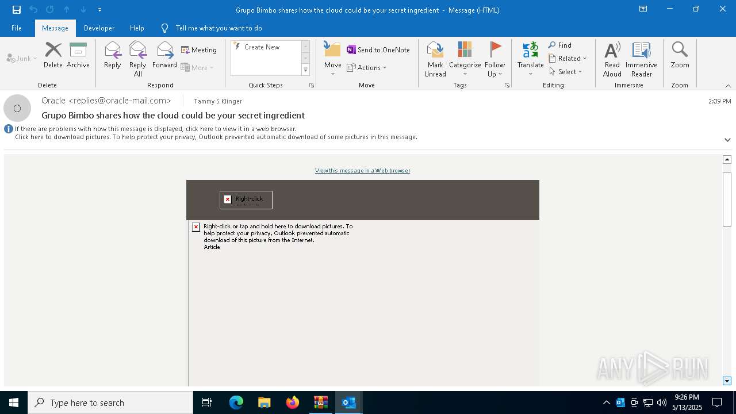Select Create New quick step

262,47
